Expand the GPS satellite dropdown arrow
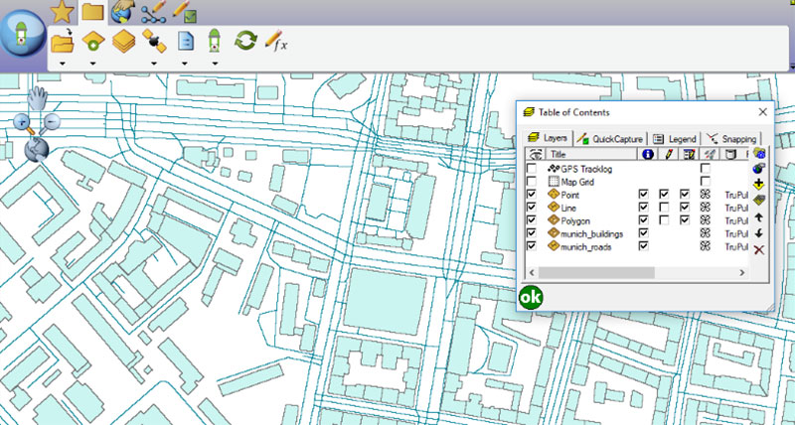Image resolution: width=795 pixels, height=425 pixels. point(154,63)
